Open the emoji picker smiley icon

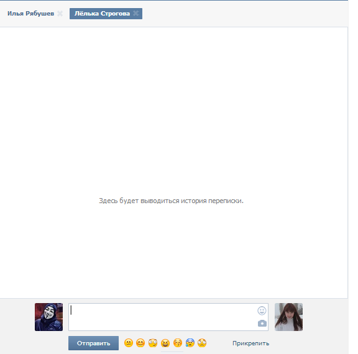[262, 311]
